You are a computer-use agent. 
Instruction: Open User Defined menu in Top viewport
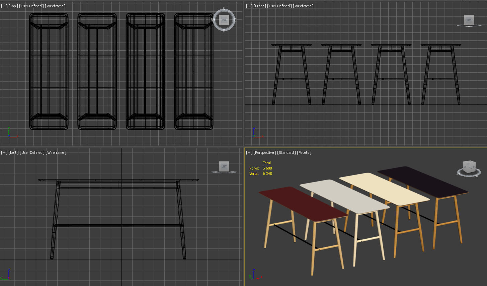(31, 6)
